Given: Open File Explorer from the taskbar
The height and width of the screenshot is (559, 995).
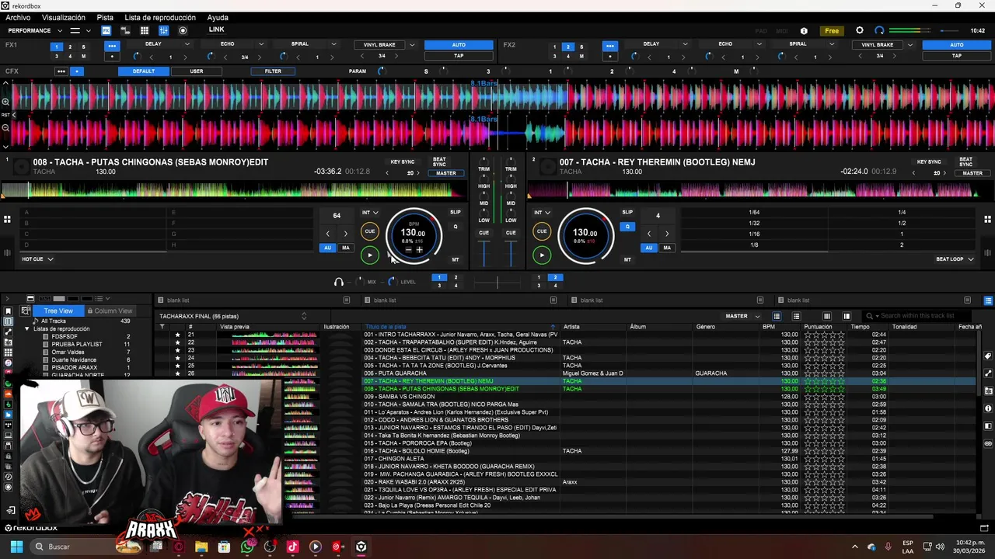Looking at the screenshot, I should click(201, 547).
